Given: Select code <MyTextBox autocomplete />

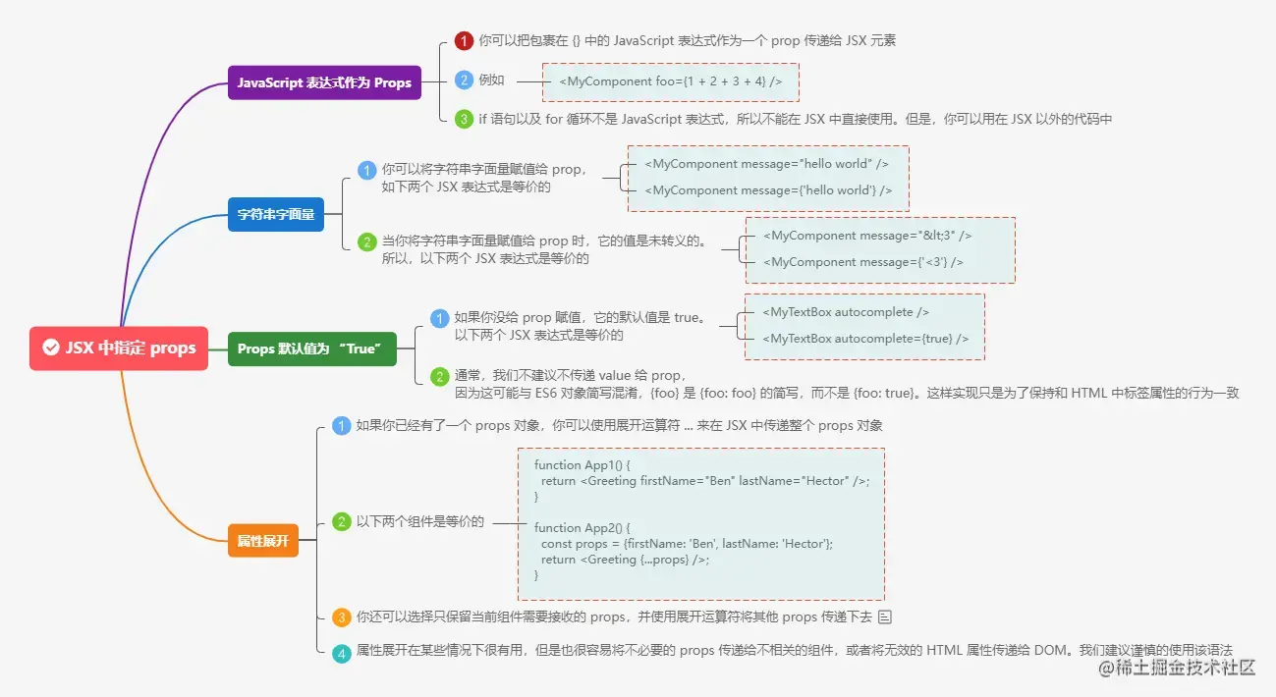Looking at the screenshot, I should (846, 312).
